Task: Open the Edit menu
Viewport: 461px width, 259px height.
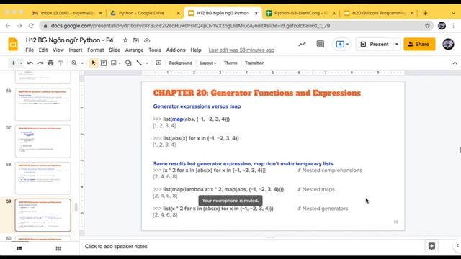Action: 43,50
